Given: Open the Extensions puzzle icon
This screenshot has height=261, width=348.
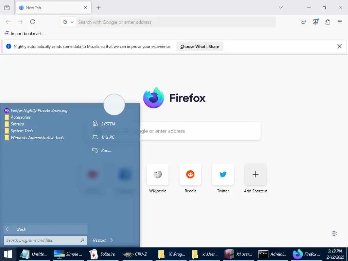Looking at the screenshot, I should [328, 22].
